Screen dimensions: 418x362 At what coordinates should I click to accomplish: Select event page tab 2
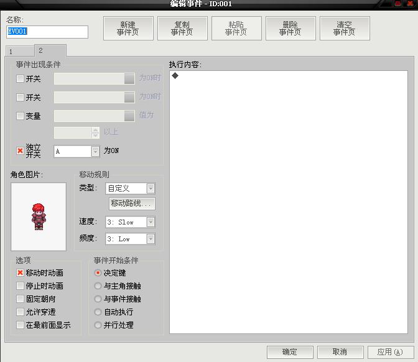(50, 50)
